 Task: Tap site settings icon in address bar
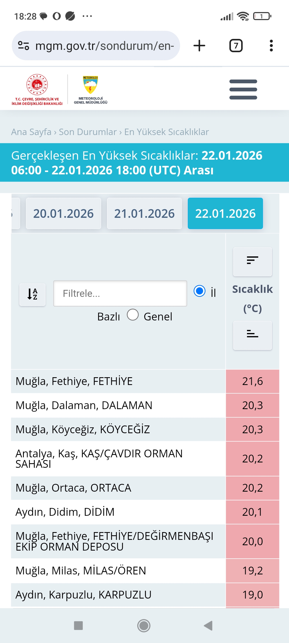pos(24,46)
